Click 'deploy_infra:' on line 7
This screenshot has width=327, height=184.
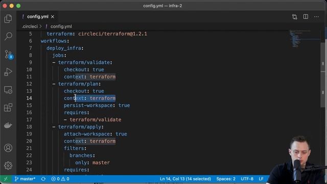(x=65, y=48)
